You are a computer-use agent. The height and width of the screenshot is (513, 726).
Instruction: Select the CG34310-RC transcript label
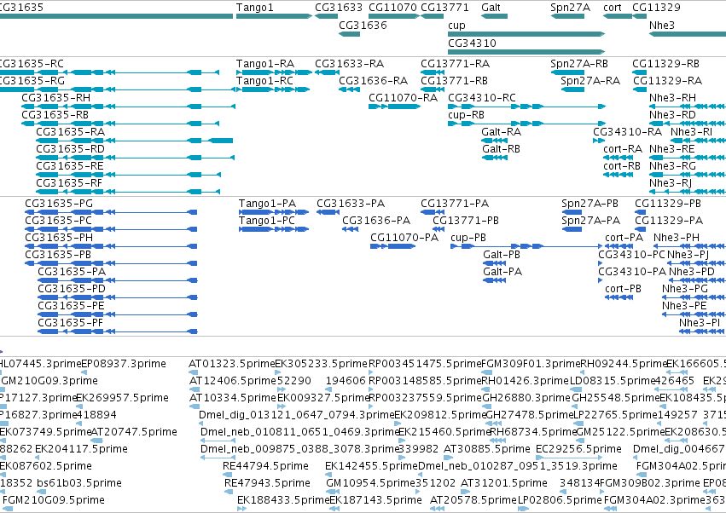(x=481, y=98)
